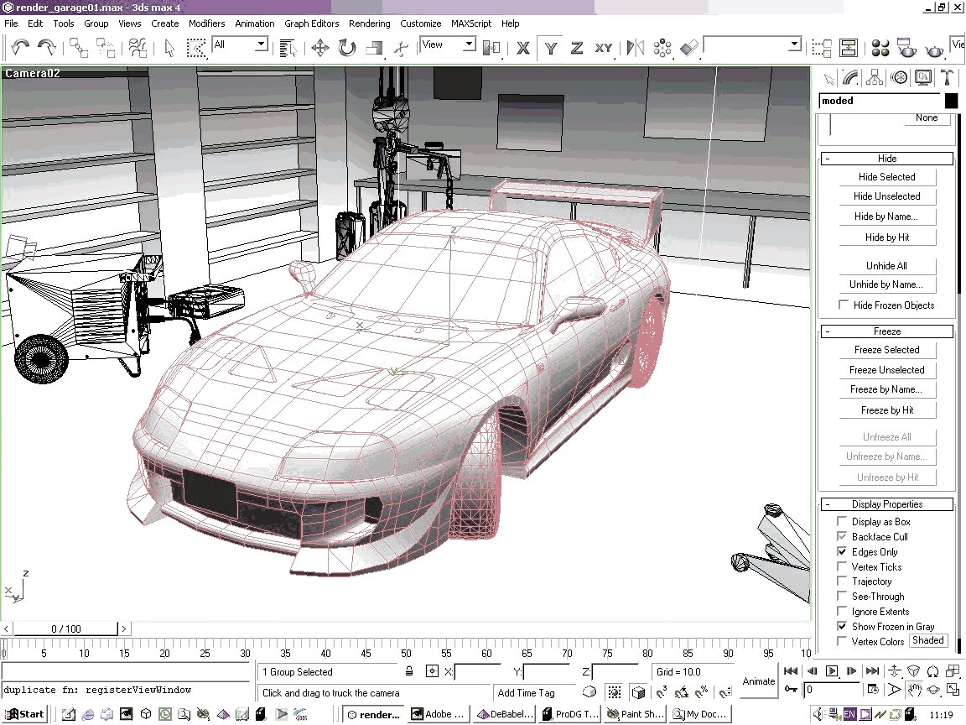Open the Rendering menu
This screenshot has height=725, width=966.
369,23
